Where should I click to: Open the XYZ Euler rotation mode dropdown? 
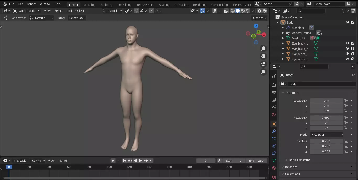326,135
